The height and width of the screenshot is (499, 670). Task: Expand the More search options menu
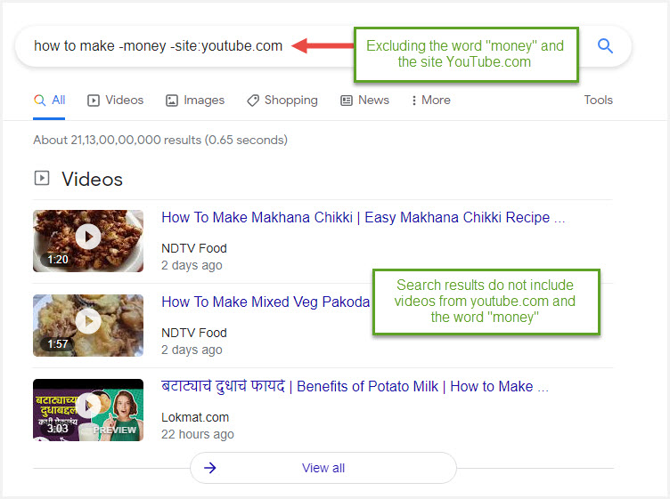430,101
